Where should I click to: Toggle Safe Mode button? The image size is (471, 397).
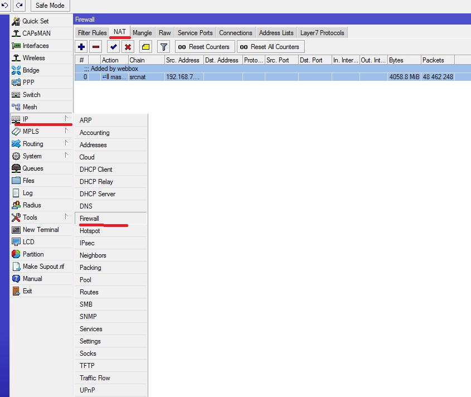tap(50, 6)
